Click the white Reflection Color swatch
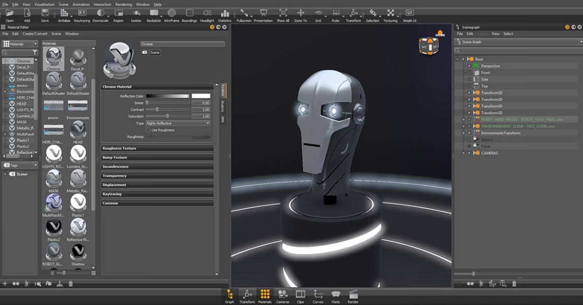This screenshot has height=305, width=583. [x=201, y=96]
